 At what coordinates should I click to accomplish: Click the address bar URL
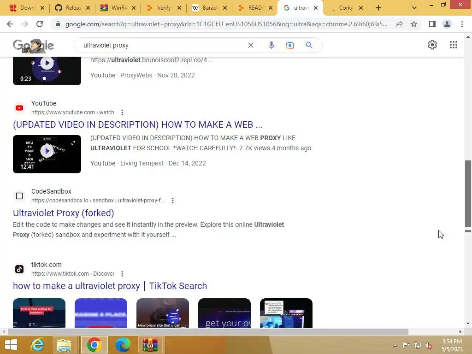226,24
